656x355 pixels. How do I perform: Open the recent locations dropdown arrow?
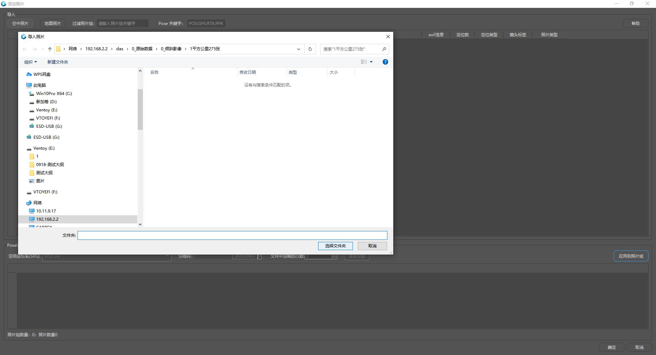(x=42, y=49)
